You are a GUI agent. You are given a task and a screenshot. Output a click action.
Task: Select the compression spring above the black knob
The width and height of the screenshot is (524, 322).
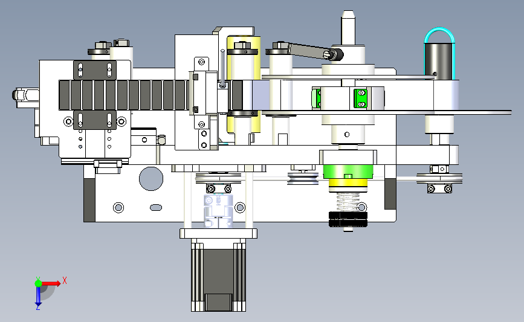pos(348,202)
